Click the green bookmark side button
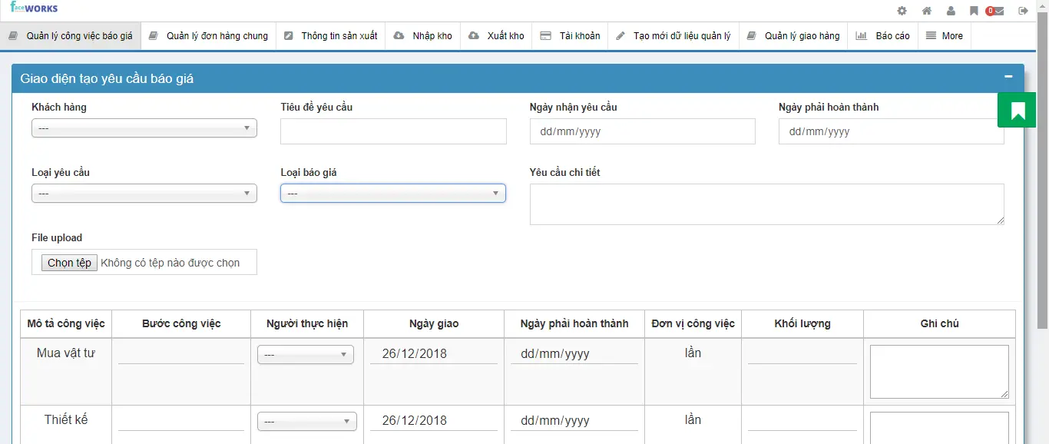 pos(1018,111)
